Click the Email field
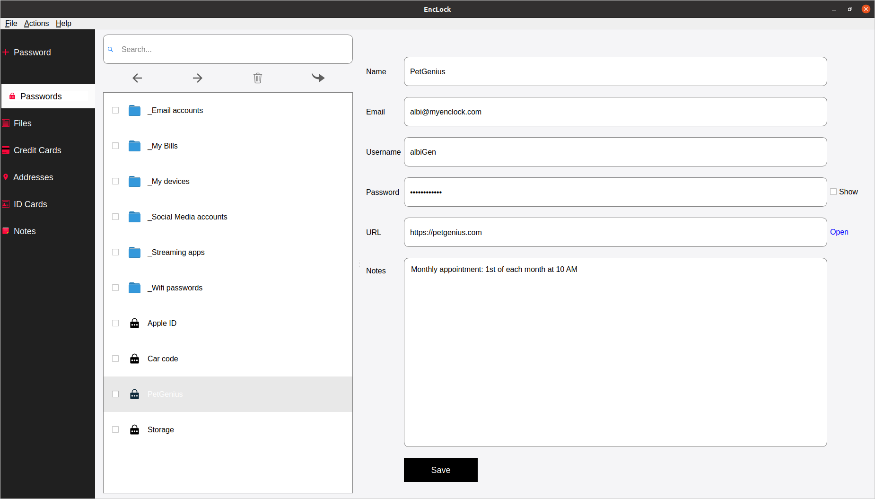 (615, 112)
